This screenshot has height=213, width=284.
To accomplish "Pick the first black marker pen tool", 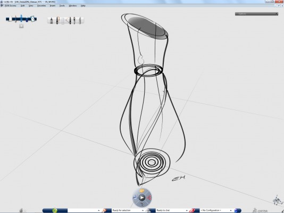I will point(51,20).
